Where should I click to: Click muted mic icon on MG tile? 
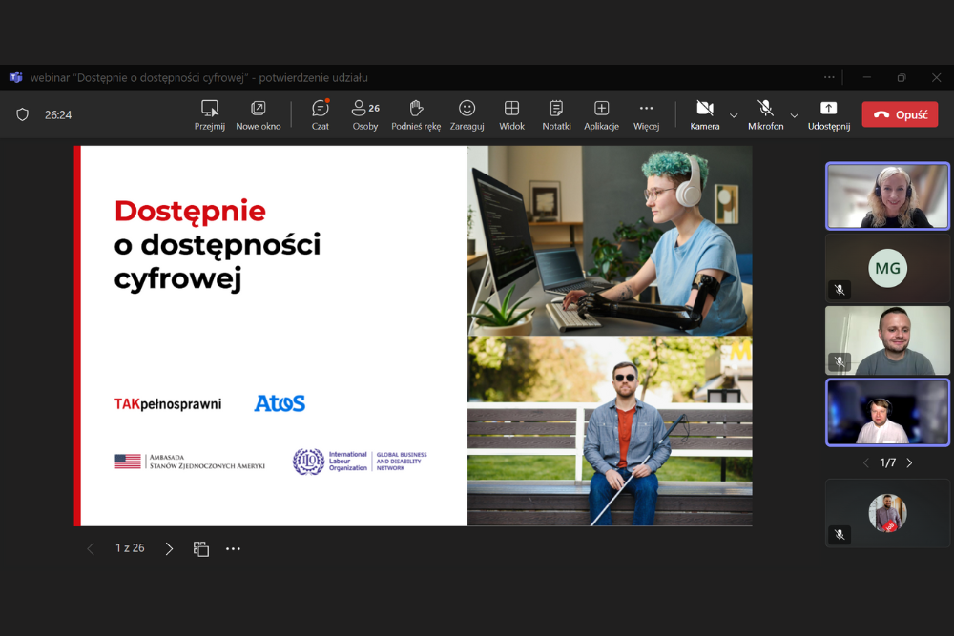pyautogui.click(x=840, y=290)
